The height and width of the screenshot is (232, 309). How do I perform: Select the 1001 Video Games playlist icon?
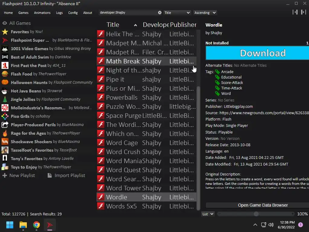click(x=5, y=49)
